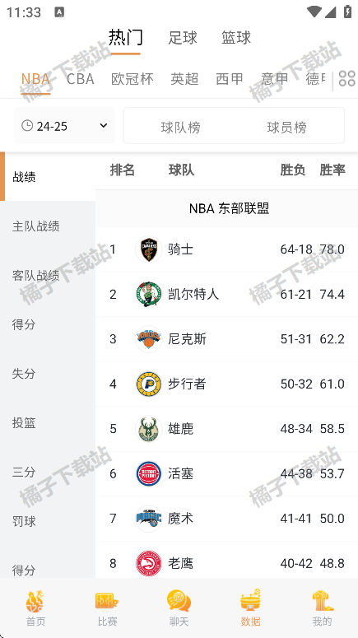Select the Knicks team logo
The height and width of the screenshot is (638, 358).
pyautogui.click(x=149, y=339)
